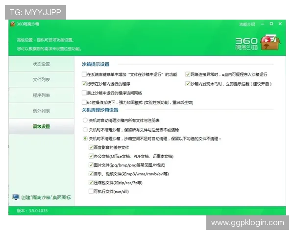Close the 360隔离沙箱 window

[280, 23]
